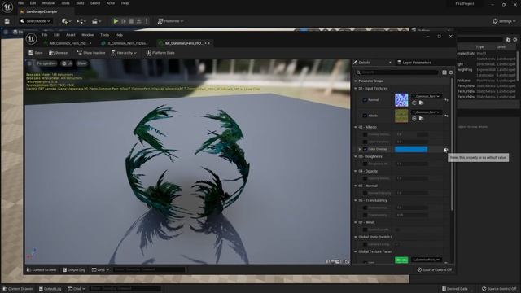521x293 pixels.
Task: Open Settings in main editor toolbar
Action: (x=504, y=21)
